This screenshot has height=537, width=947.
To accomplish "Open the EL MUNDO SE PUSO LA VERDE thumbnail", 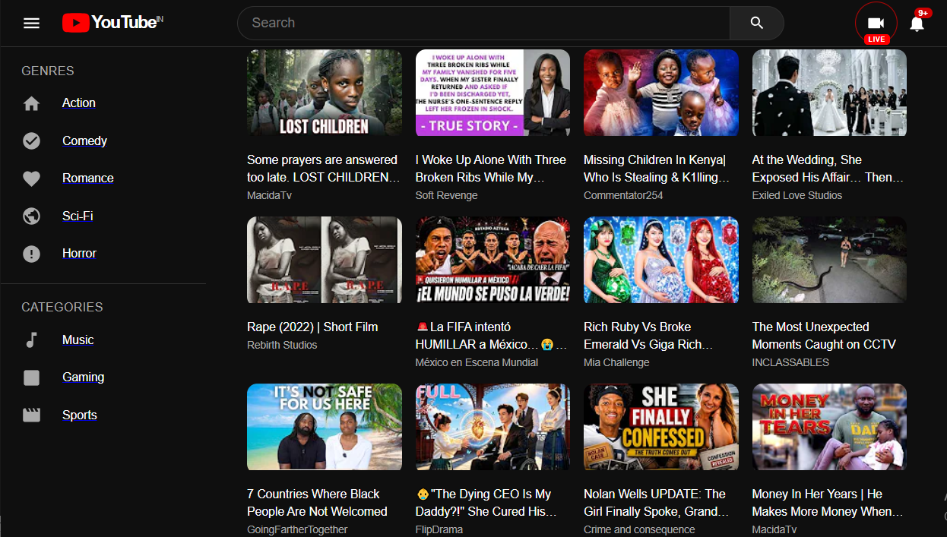I will tap(493, 260).
